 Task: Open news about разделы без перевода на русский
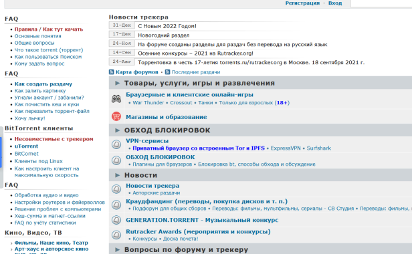[233, 44]
